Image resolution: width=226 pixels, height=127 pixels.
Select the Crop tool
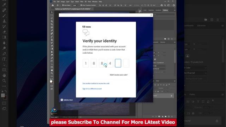52,24
